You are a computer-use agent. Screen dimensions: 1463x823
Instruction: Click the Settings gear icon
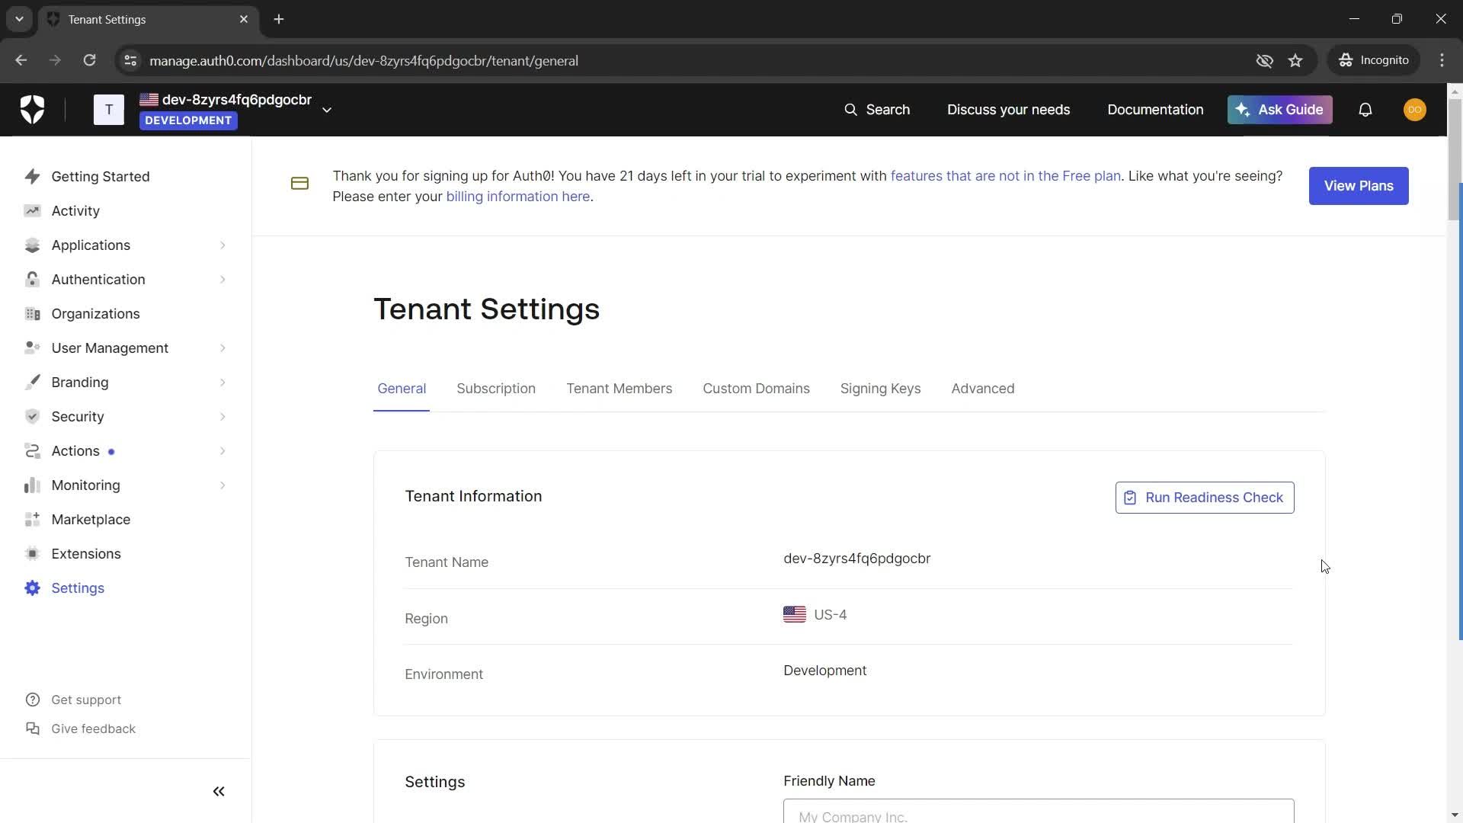click(32, 588)
